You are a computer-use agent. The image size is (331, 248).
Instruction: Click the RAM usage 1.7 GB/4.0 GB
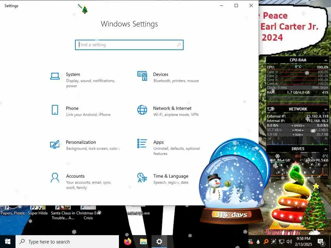tap(298, 92)
